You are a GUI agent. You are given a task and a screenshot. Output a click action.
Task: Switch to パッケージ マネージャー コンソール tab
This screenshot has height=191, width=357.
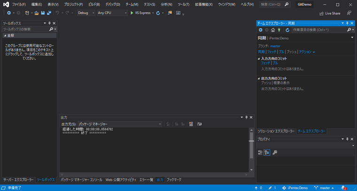[x=81, y=180]
